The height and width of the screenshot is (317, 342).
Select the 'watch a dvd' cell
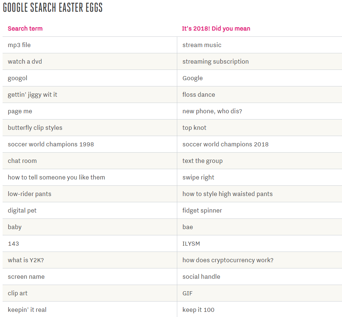(x=25, y=62)
